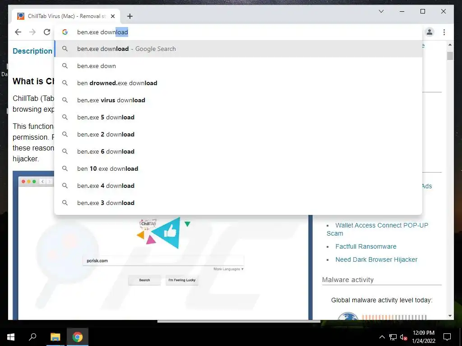
Task: Open the Description section heading
Action: pyautogui.click(x=32, y=51)
